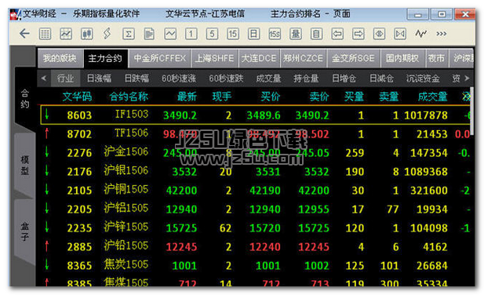484x295 pixels.
Task: Click the zigzag indicator icon
Action: click(420, 33)
